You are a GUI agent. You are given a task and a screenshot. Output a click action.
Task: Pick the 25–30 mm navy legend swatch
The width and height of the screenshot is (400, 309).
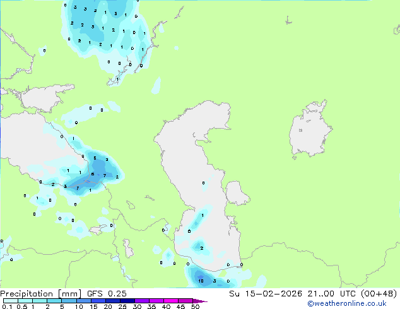point(127,301)
